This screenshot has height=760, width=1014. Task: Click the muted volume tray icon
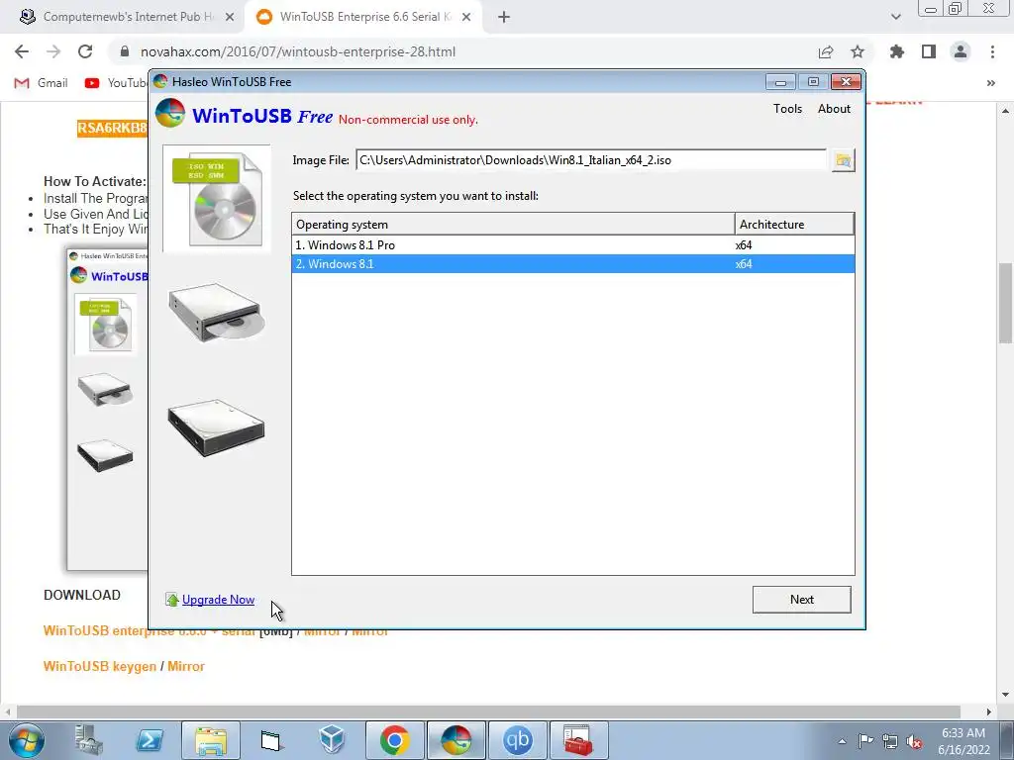pyautogui.click(x=914, y=740)
